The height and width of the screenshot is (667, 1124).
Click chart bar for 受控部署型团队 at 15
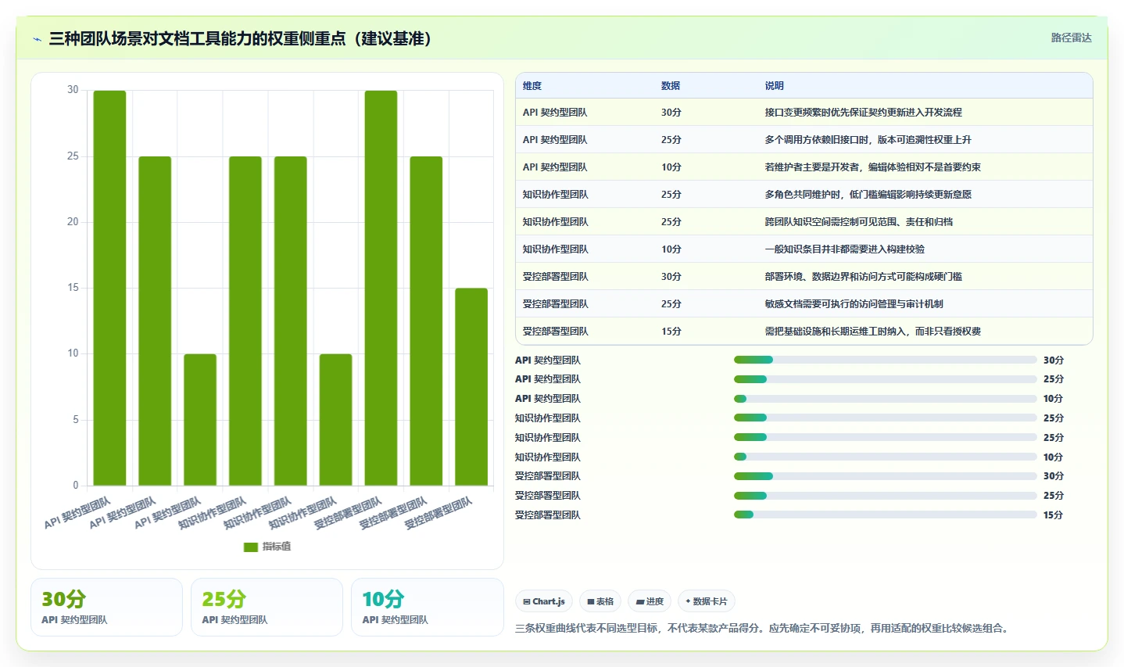(x=471, y=387)
